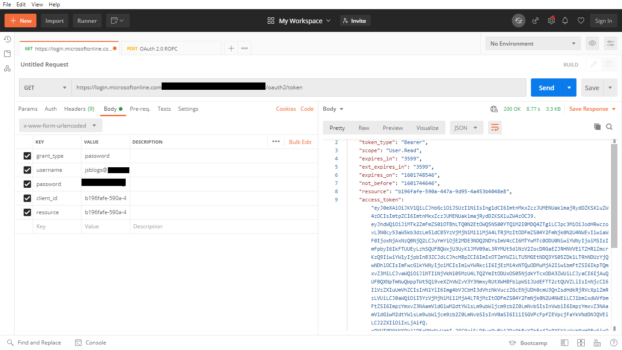622x350 pixels.
Task: Disable the client_id parameter checkbox
Action: coord(27,198)
